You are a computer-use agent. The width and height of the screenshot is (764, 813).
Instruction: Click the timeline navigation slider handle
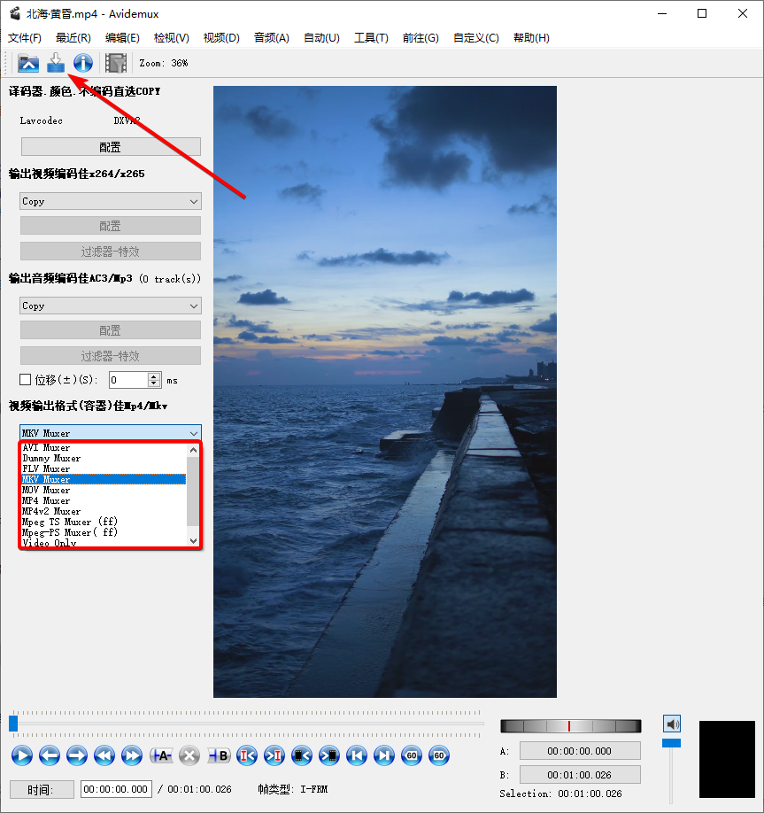(x=13, y=724)
